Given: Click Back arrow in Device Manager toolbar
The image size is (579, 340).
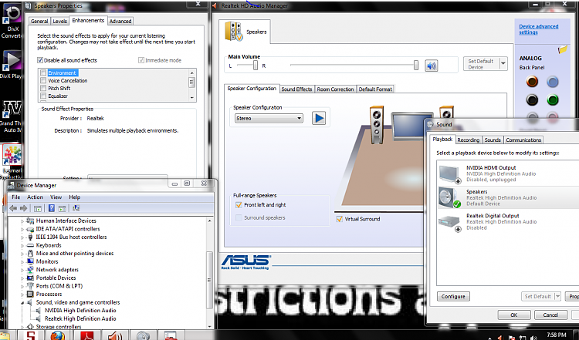Looking at the screenshot, I should coord(14,208).
